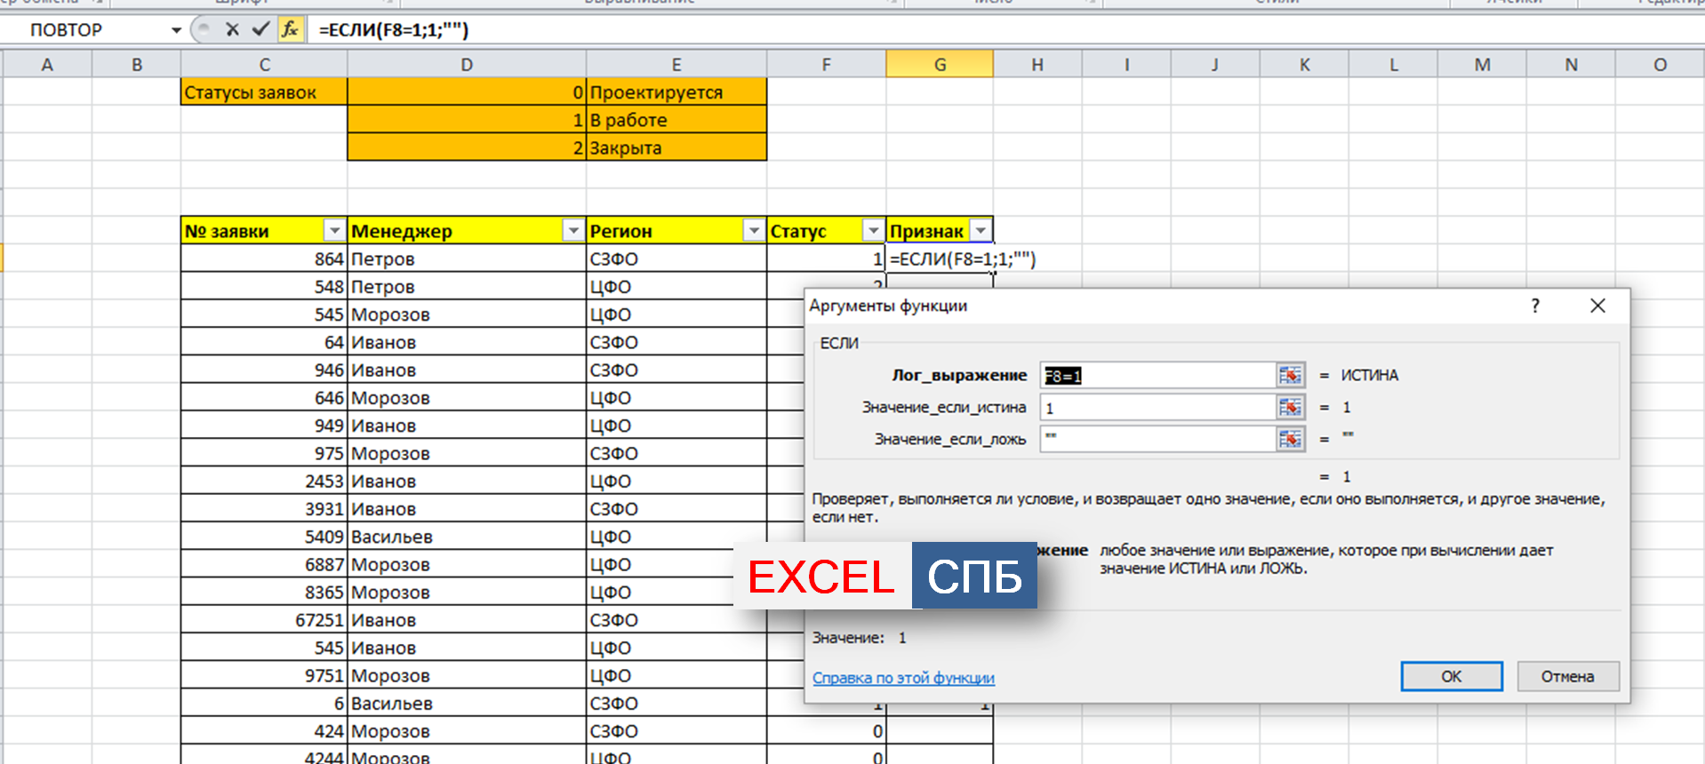Select column D header
This screenshot has height=764, width=1705.
click(x=467, y=65)
